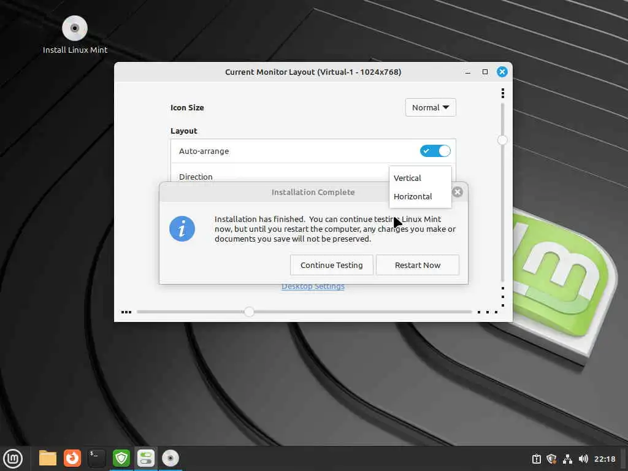Click the horizontal spacing slider handle

coord(249,312)
